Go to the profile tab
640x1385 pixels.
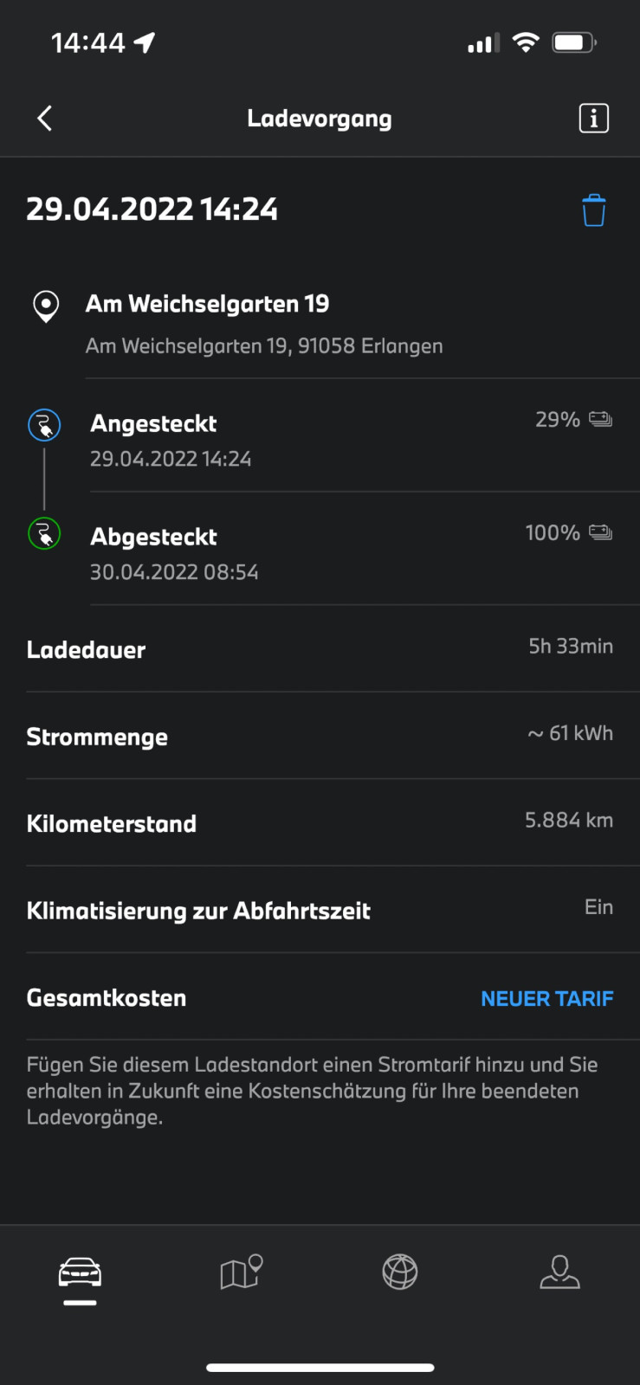(559, 1272)
